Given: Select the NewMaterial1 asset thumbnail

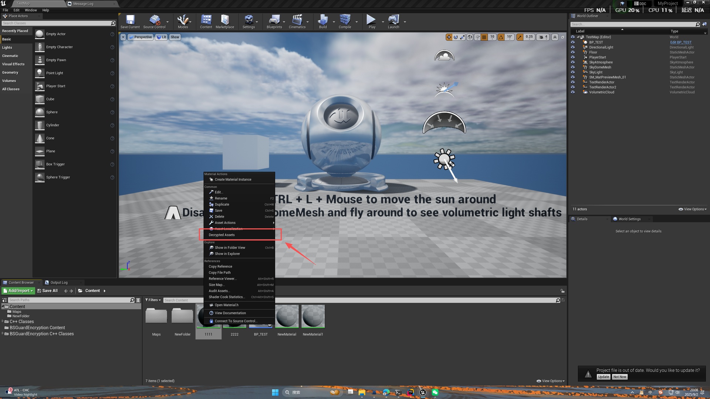Looking at the screenshot, I should pos(313,316).
